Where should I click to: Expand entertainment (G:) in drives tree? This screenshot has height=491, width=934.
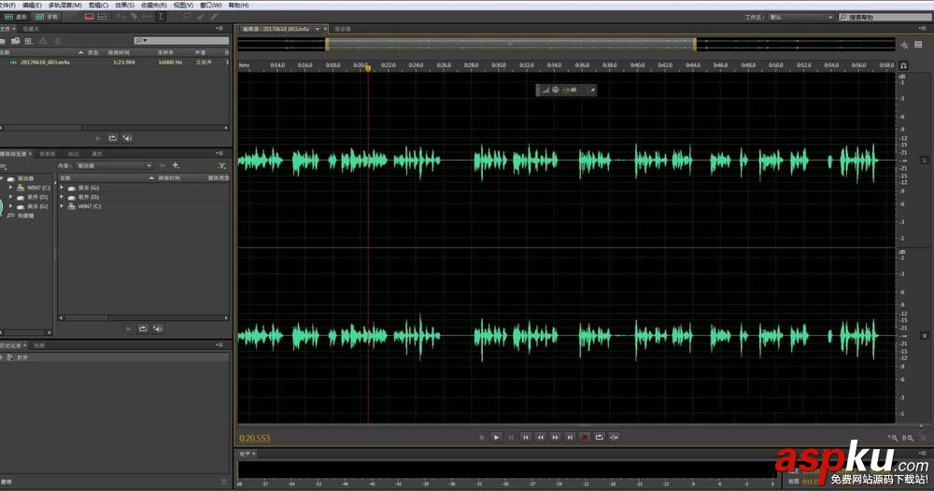point(10,206)
